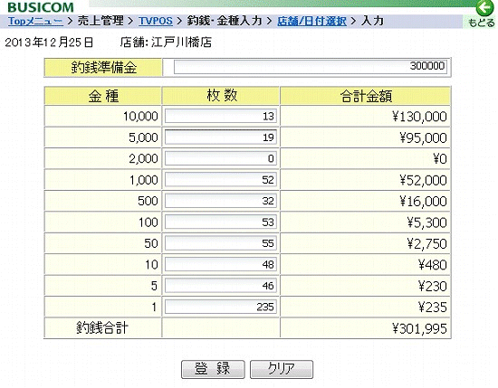Select the 10,000 yen count field
The height and width of the screenshot is (388, 498).
221,116
